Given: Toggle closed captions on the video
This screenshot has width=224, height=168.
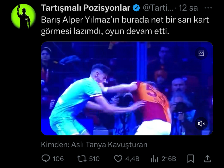Looking at the screenshot, I should click(201, 53).
